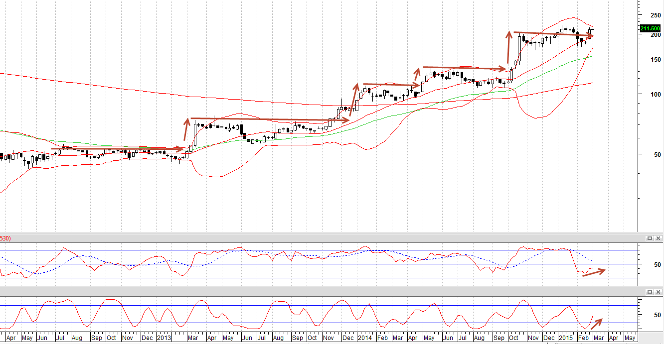Select the arrow annotation in upper indicator pane
The image size is (664, 344).
(594, 273)
